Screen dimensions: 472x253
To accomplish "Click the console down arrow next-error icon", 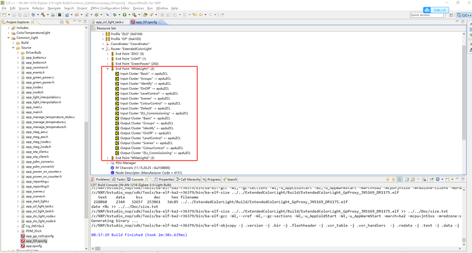I will (388, 179).
